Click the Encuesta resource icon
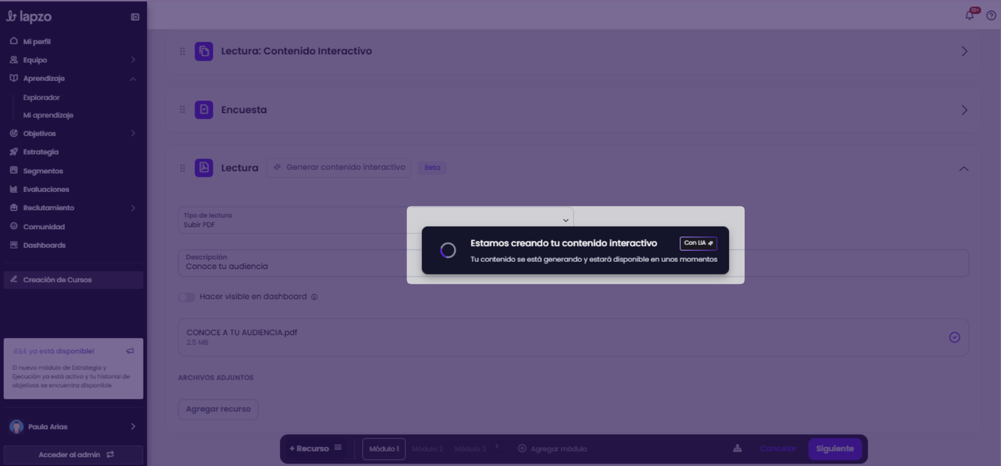1001x466 pixels. click(x=204, y=110)
